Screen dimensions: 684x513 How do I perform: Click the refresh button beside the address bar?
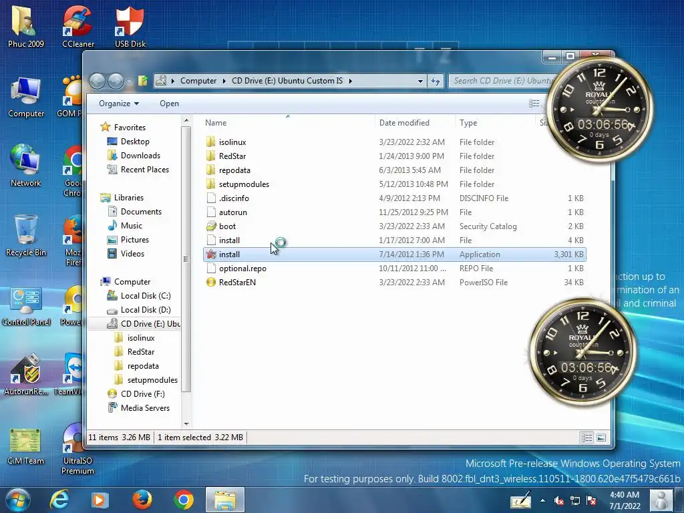click(x=436, y=81)
